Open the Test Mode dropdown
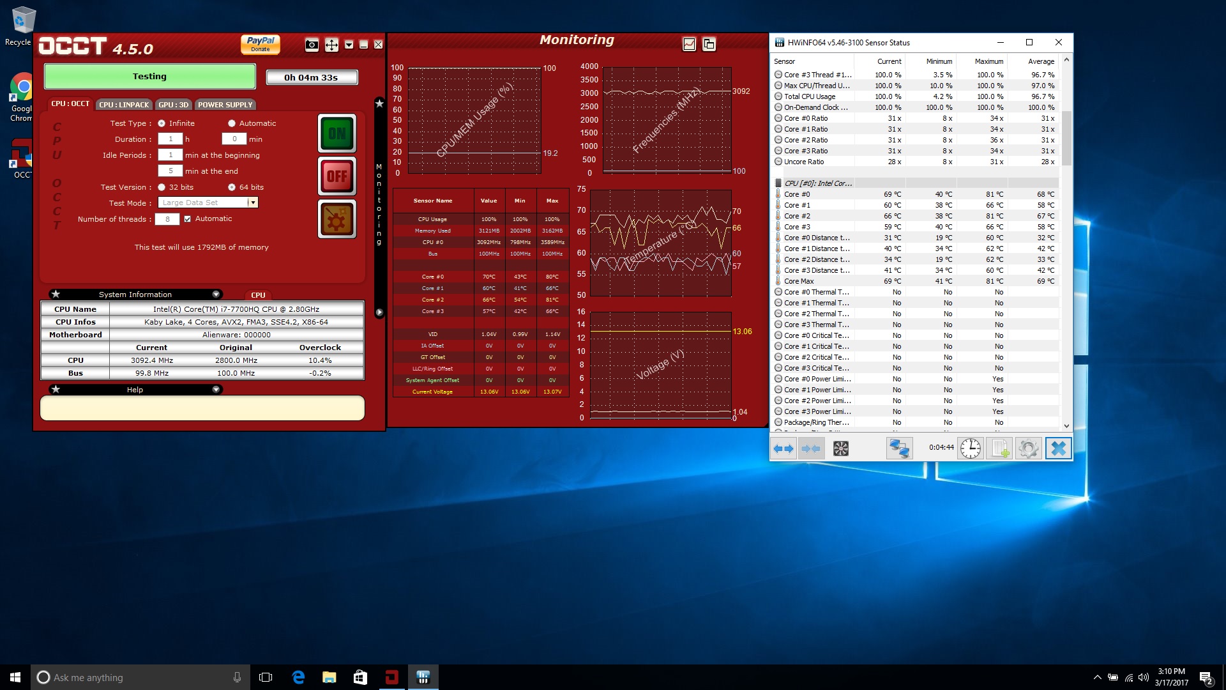The height and width of the screenshot is (690, 1226). pos(253,203)
